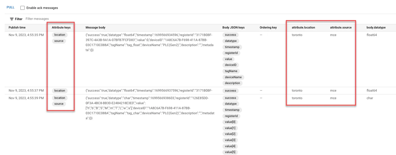Click the Ordering key column header
The width and height of the screenshot is (396, 155).
[268, 27]
